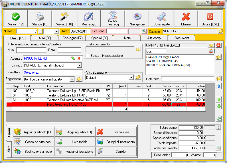
Task: Click red X next to customer name
Action: click(219, 45)
